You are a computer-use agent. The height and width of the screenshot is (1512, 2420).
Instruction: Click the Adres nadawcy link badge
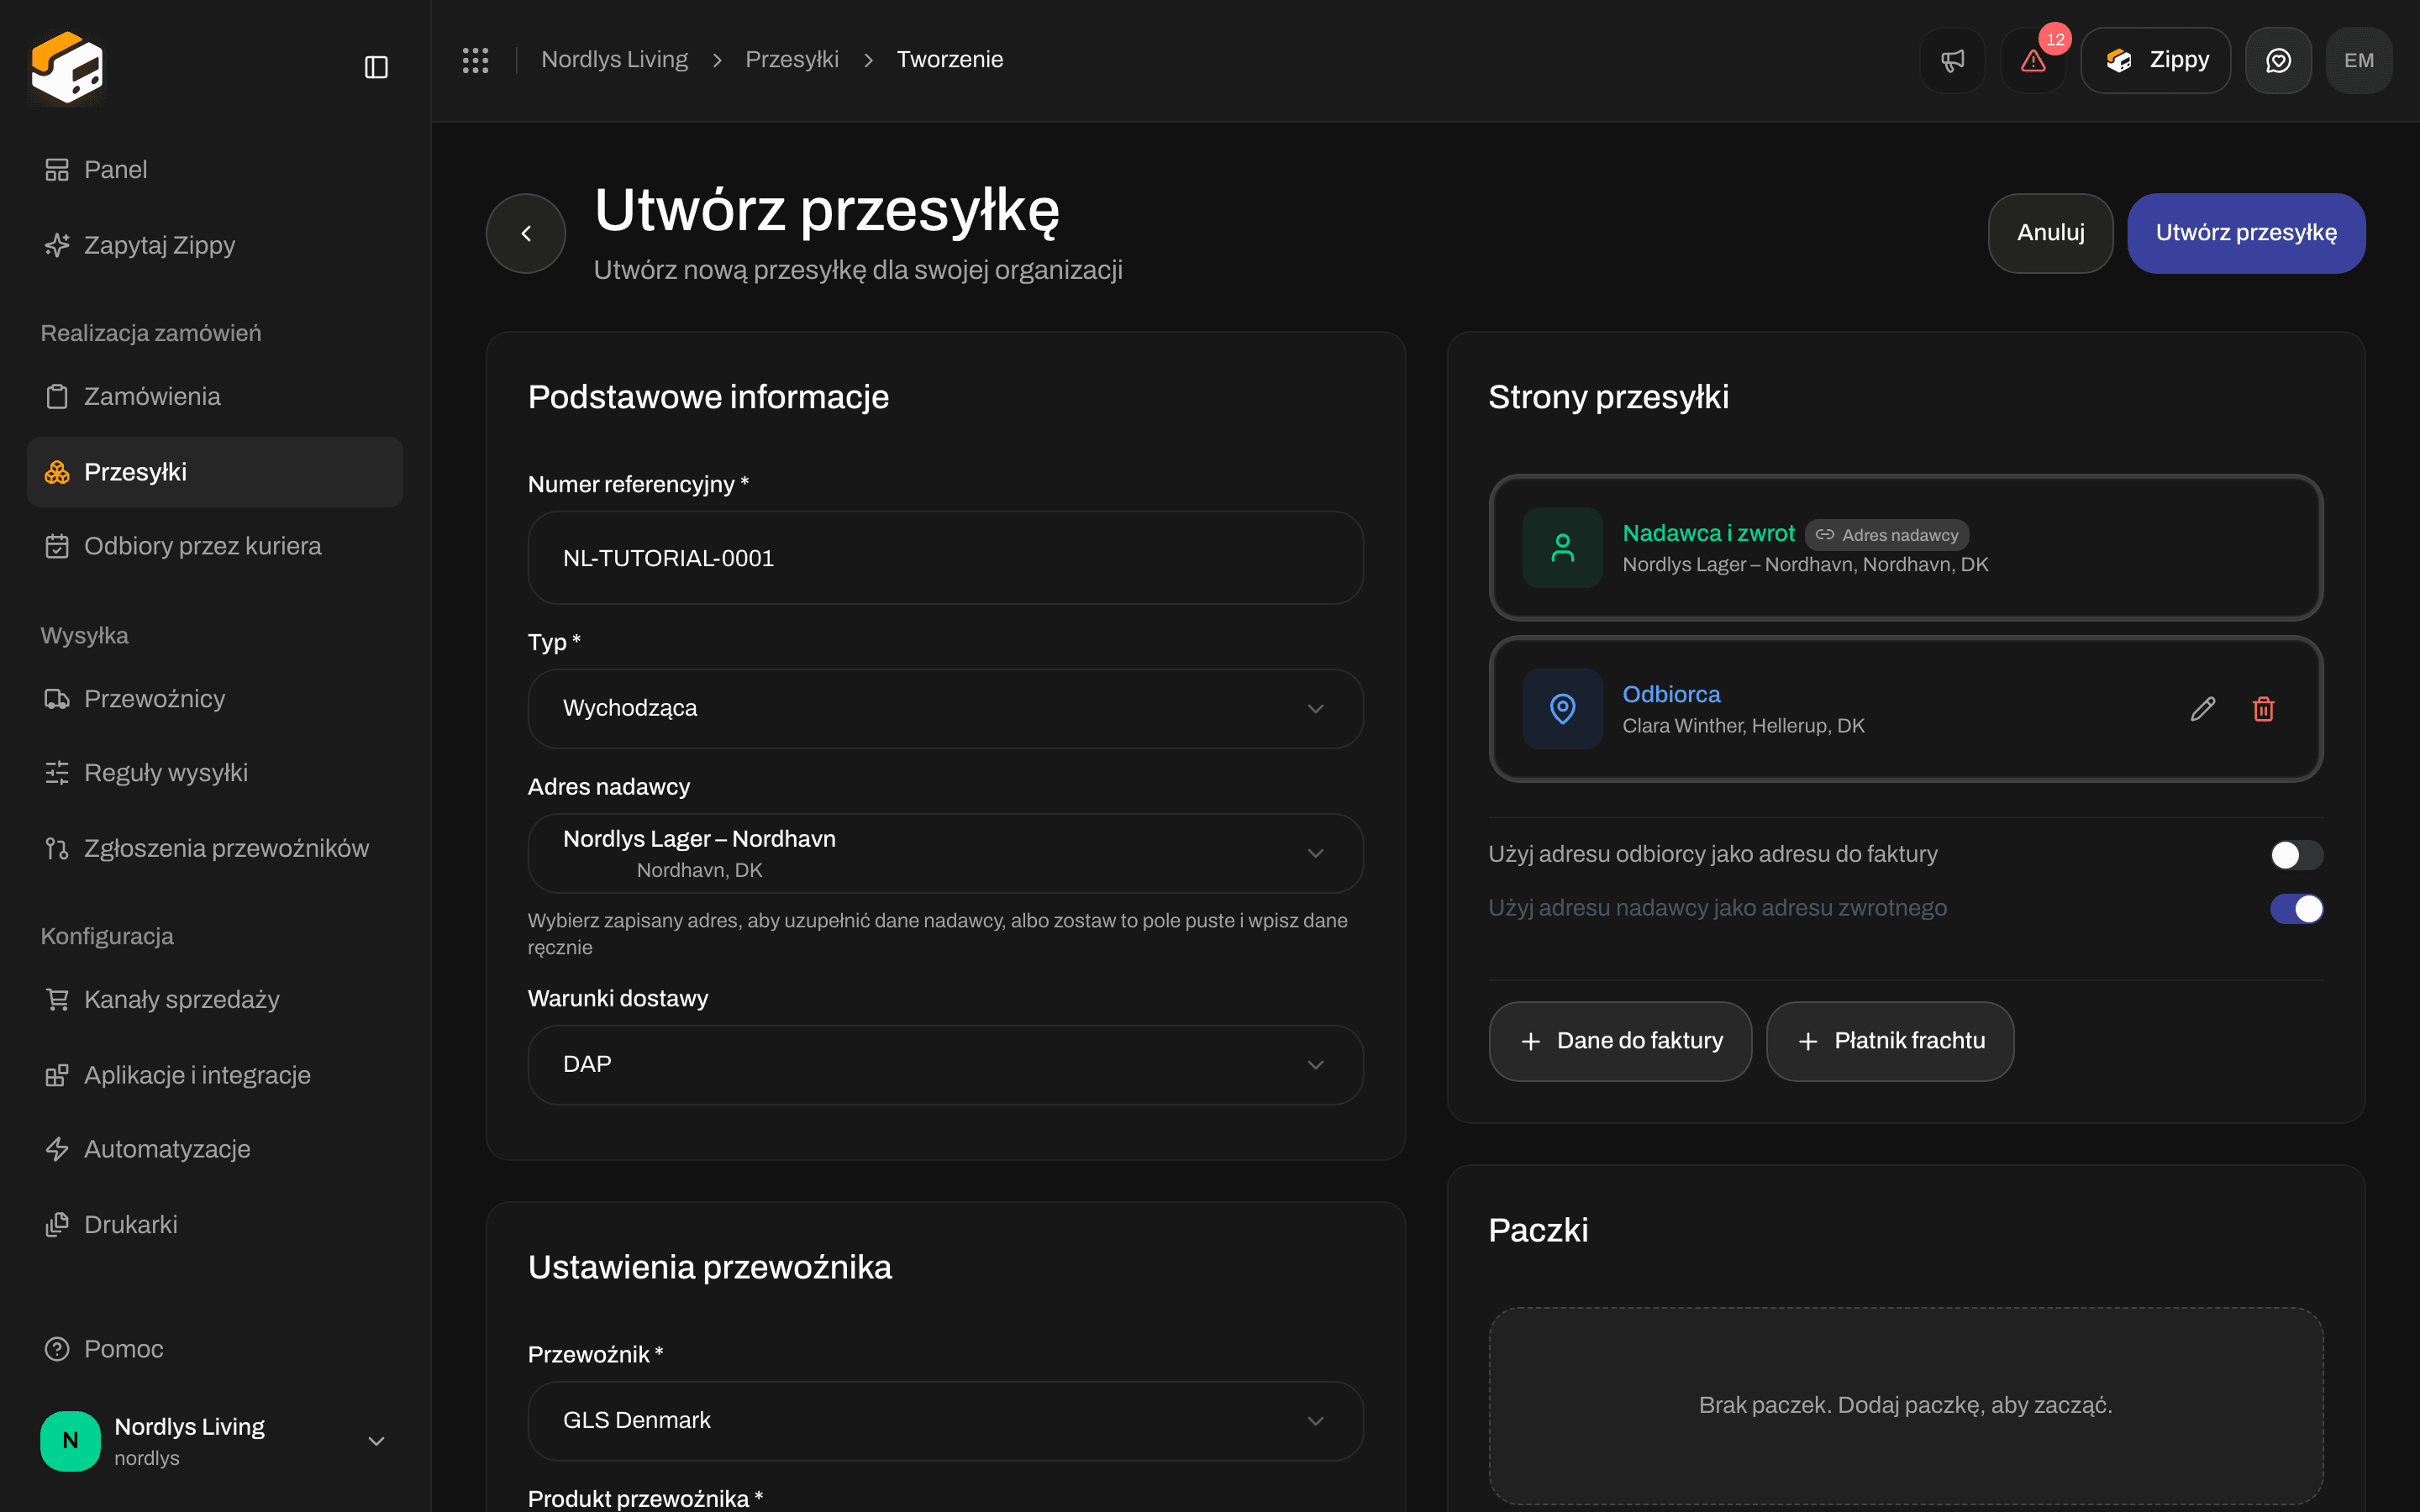click(x=1886, y=535)
